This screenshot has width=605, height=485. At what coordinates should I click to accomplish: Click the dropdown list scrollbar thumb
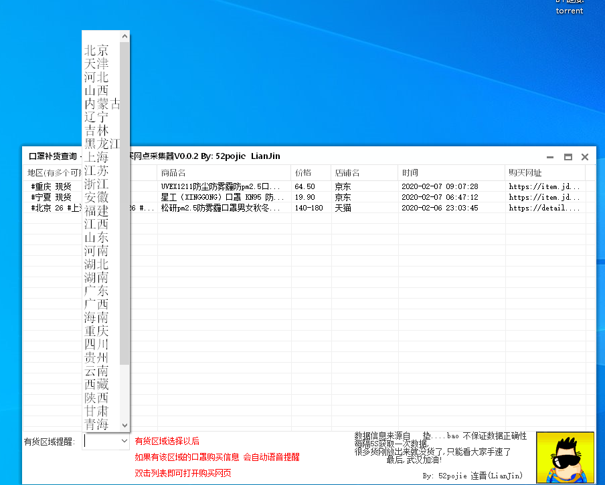click(124, 200)
